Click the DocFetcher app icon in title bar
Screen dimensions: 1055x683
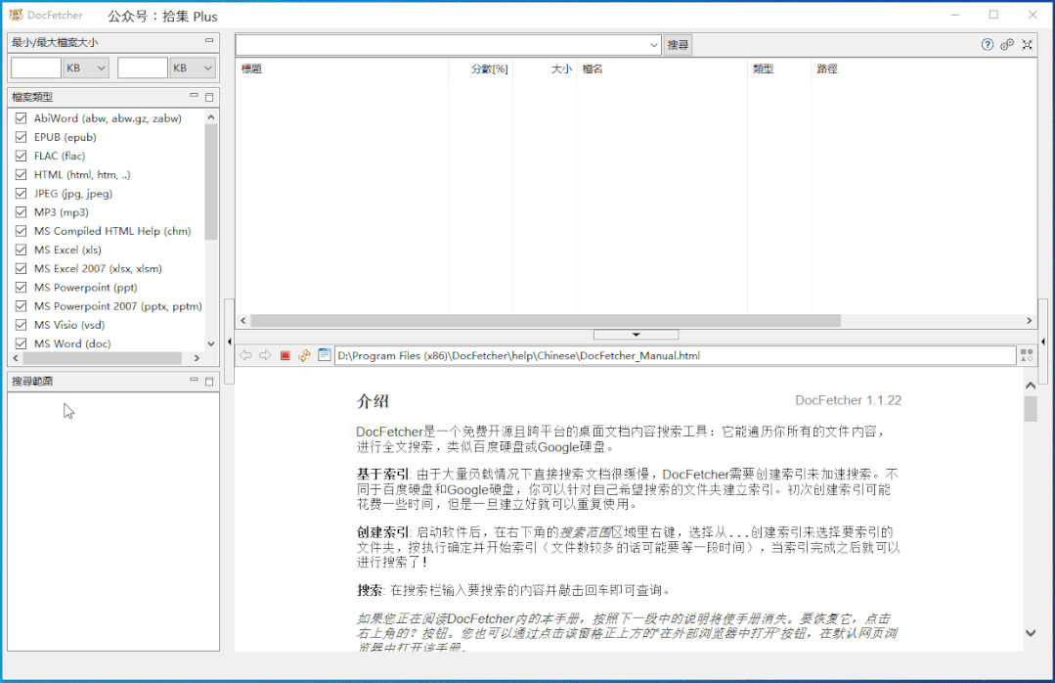coord(16,15)
